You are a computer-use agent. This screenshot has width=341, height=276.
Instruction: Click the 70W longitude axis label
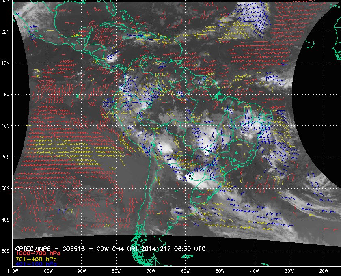point(151,271)
